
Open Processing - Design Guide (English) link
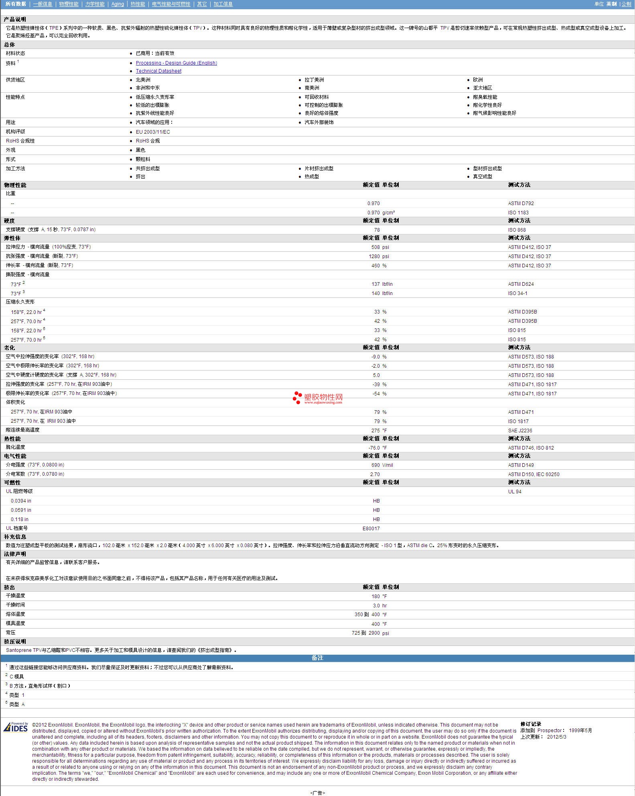(x=176, y=63)
